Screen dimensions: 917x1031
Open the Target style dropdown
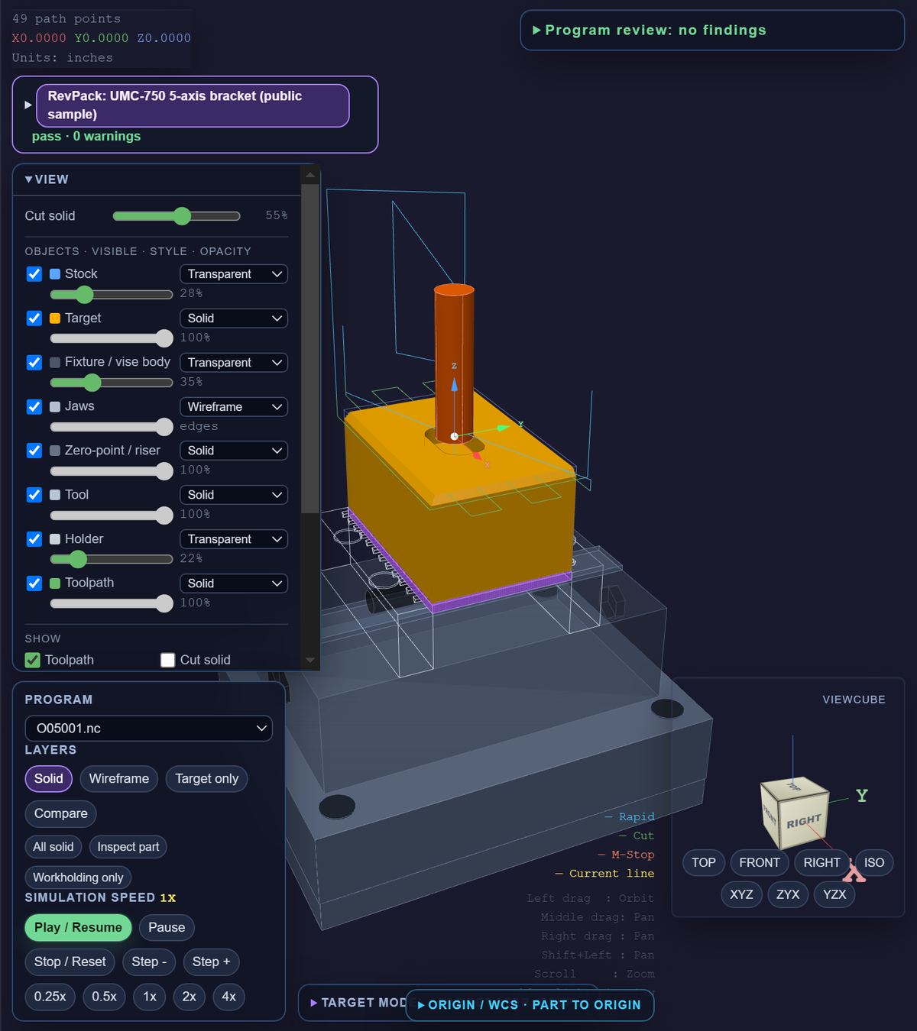234,318
